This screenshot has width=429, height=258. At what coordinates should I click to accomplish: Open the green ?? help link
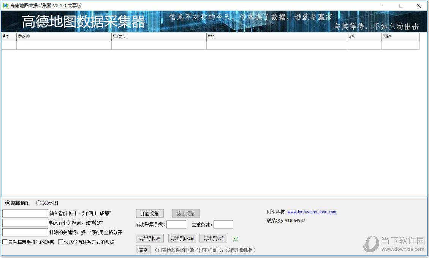(235, 239)
